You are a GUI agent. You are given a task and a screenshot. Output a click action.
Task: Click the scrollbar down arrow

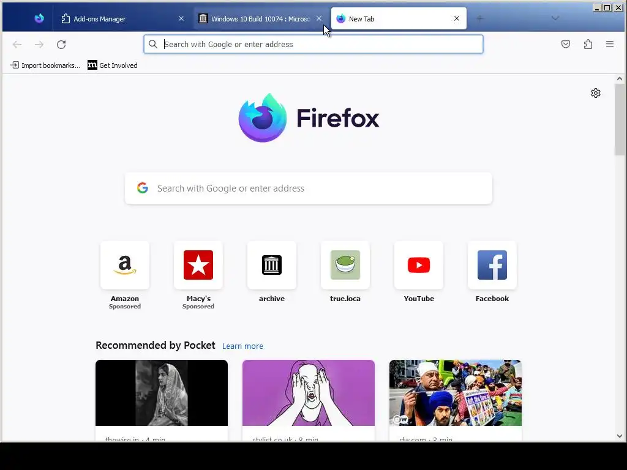(x=620, y=436)
